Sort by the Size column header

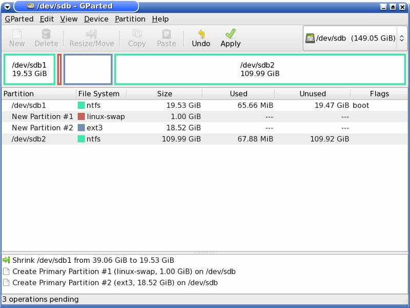pos(164,94)
